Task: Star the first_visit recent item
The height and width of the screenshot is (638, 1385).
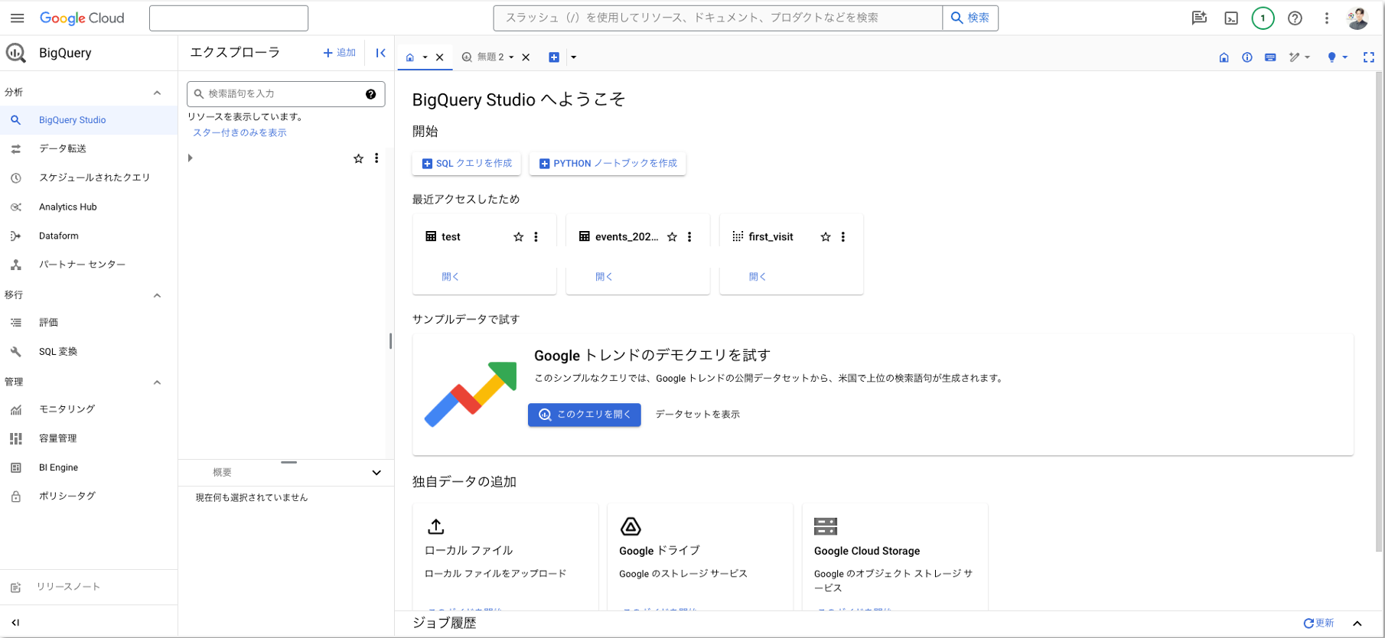Action: pos(825,237)
